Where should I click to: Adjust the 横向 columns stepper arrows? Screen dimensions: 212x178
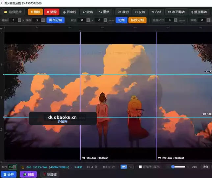[19, 20]
